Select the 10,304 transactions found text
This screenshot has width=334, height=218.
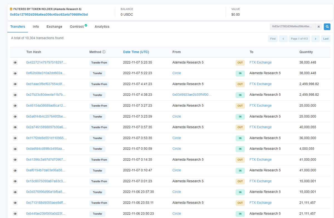point(37,38)
